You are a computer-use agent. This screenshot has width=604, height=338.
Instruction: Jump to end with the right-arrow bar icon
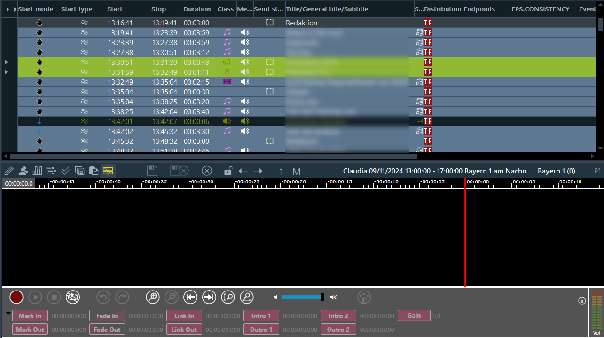[209, 297]
